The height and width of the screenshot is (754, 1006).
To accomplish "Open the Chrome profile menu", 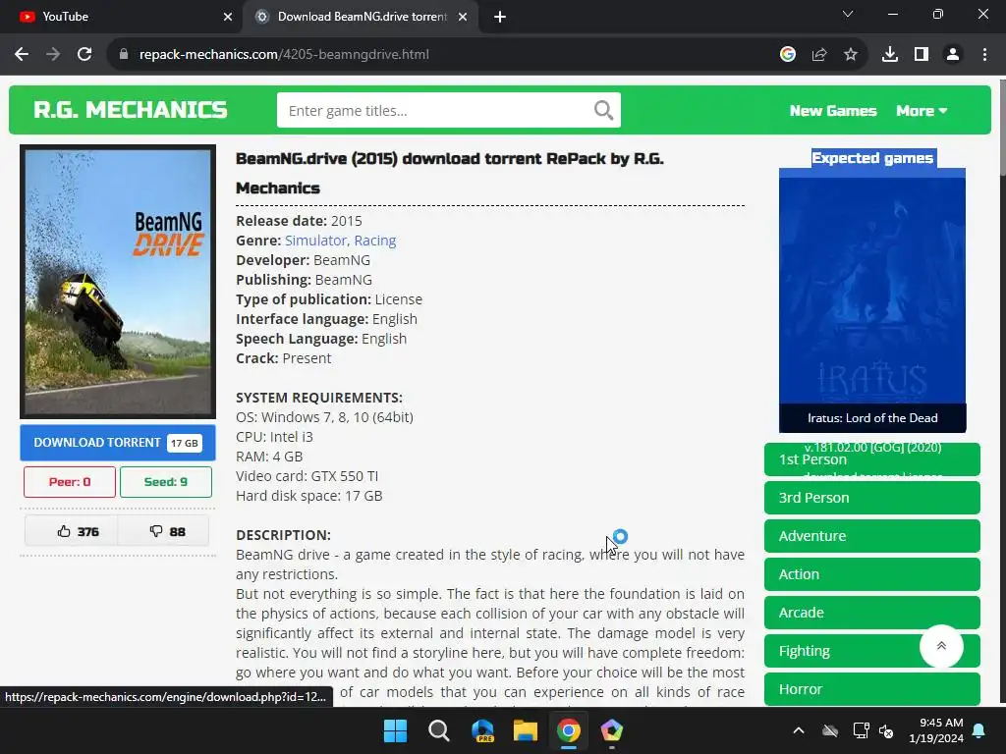I will click(x=953, y=55).
